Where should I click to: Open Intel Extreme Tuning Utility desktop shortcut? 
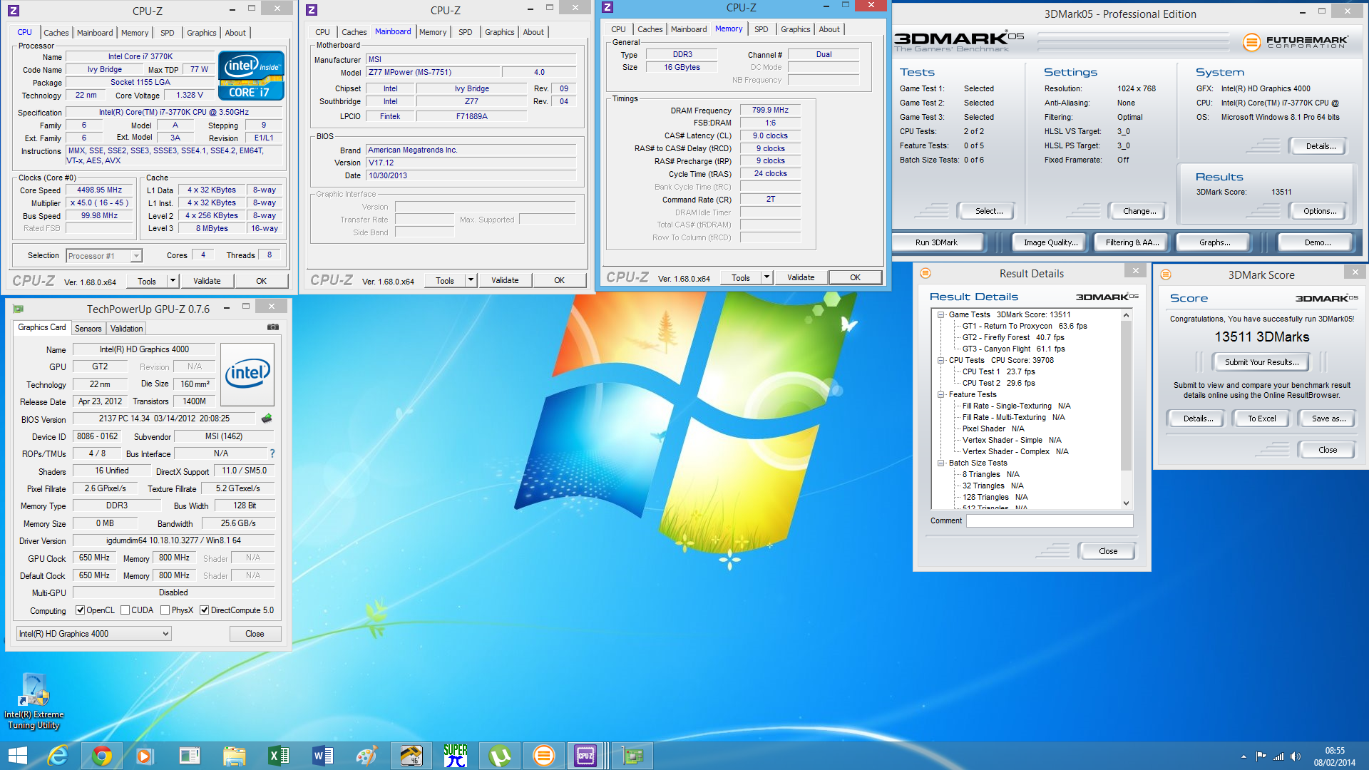click(34, 702)
